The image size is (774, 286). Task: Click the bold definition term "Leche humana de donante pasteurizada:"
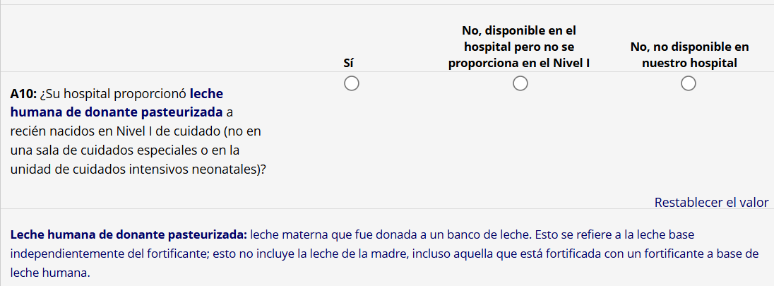[129, 234]
